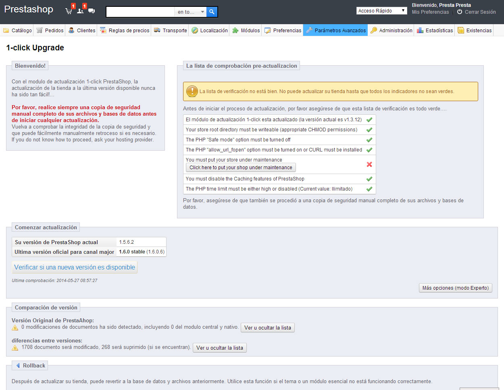Screen dimensions: 504x390
Task: Open the Parámetros Avanzados menu
Action: 335,30
